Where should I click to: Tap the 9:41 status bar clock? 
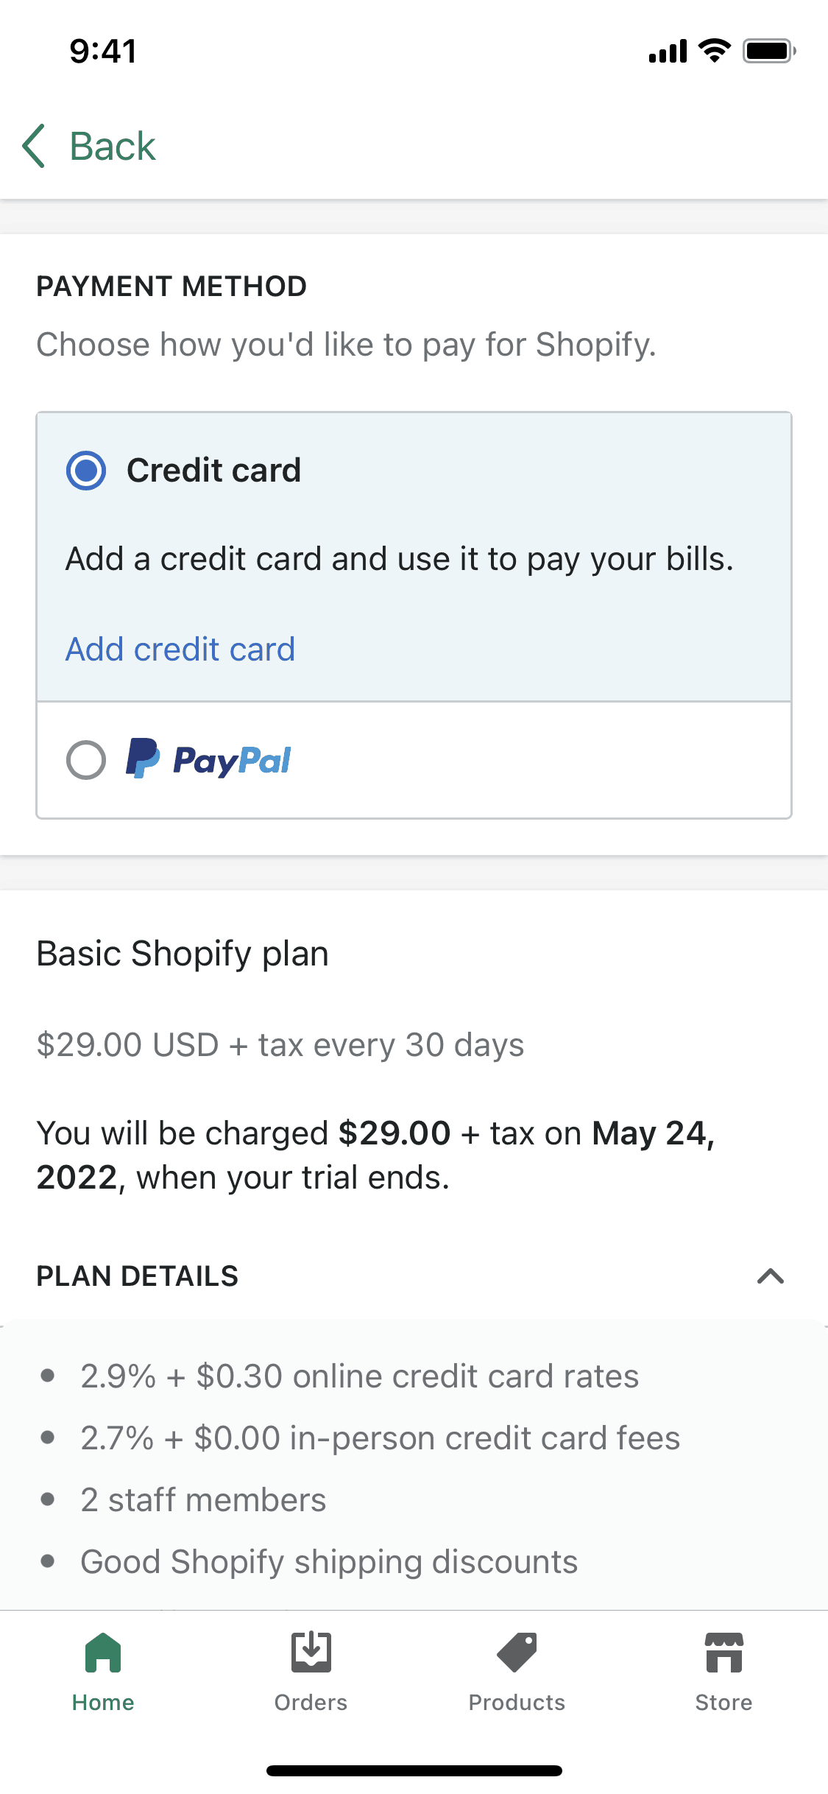click(103, 52)
